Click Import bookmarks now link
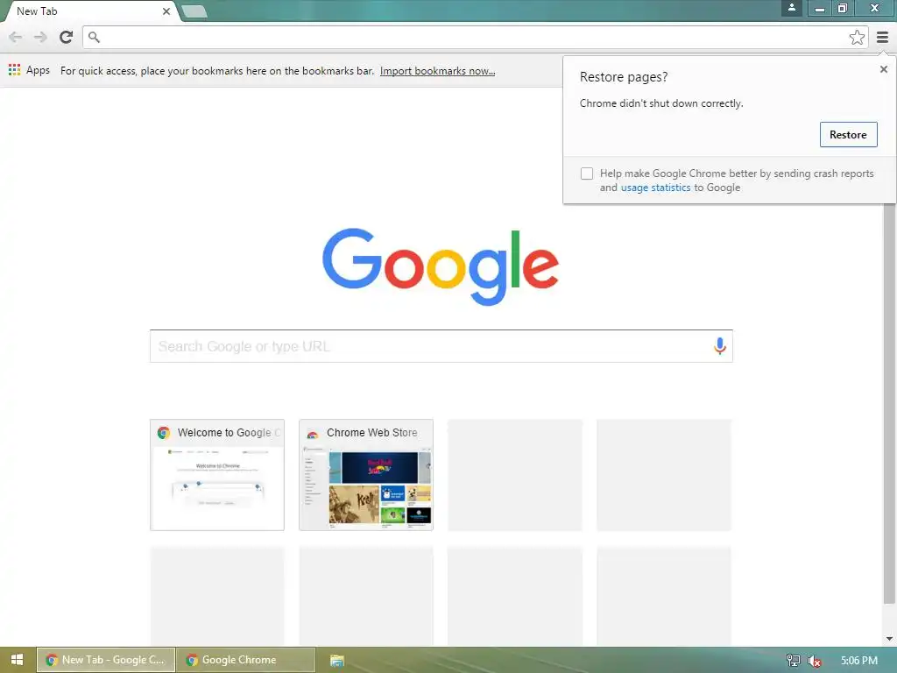The image size is (897, 673). (x=438, y=71)
